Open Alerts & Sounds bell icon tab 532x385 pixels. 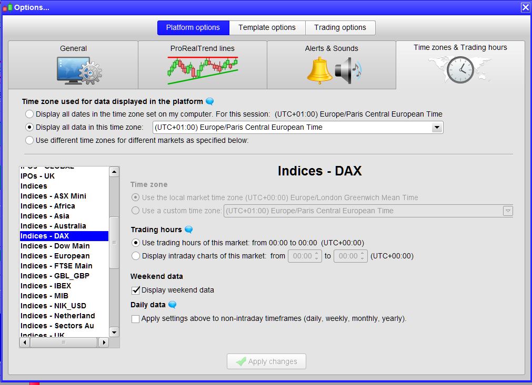pyautogui.click(x=332, y=65)
